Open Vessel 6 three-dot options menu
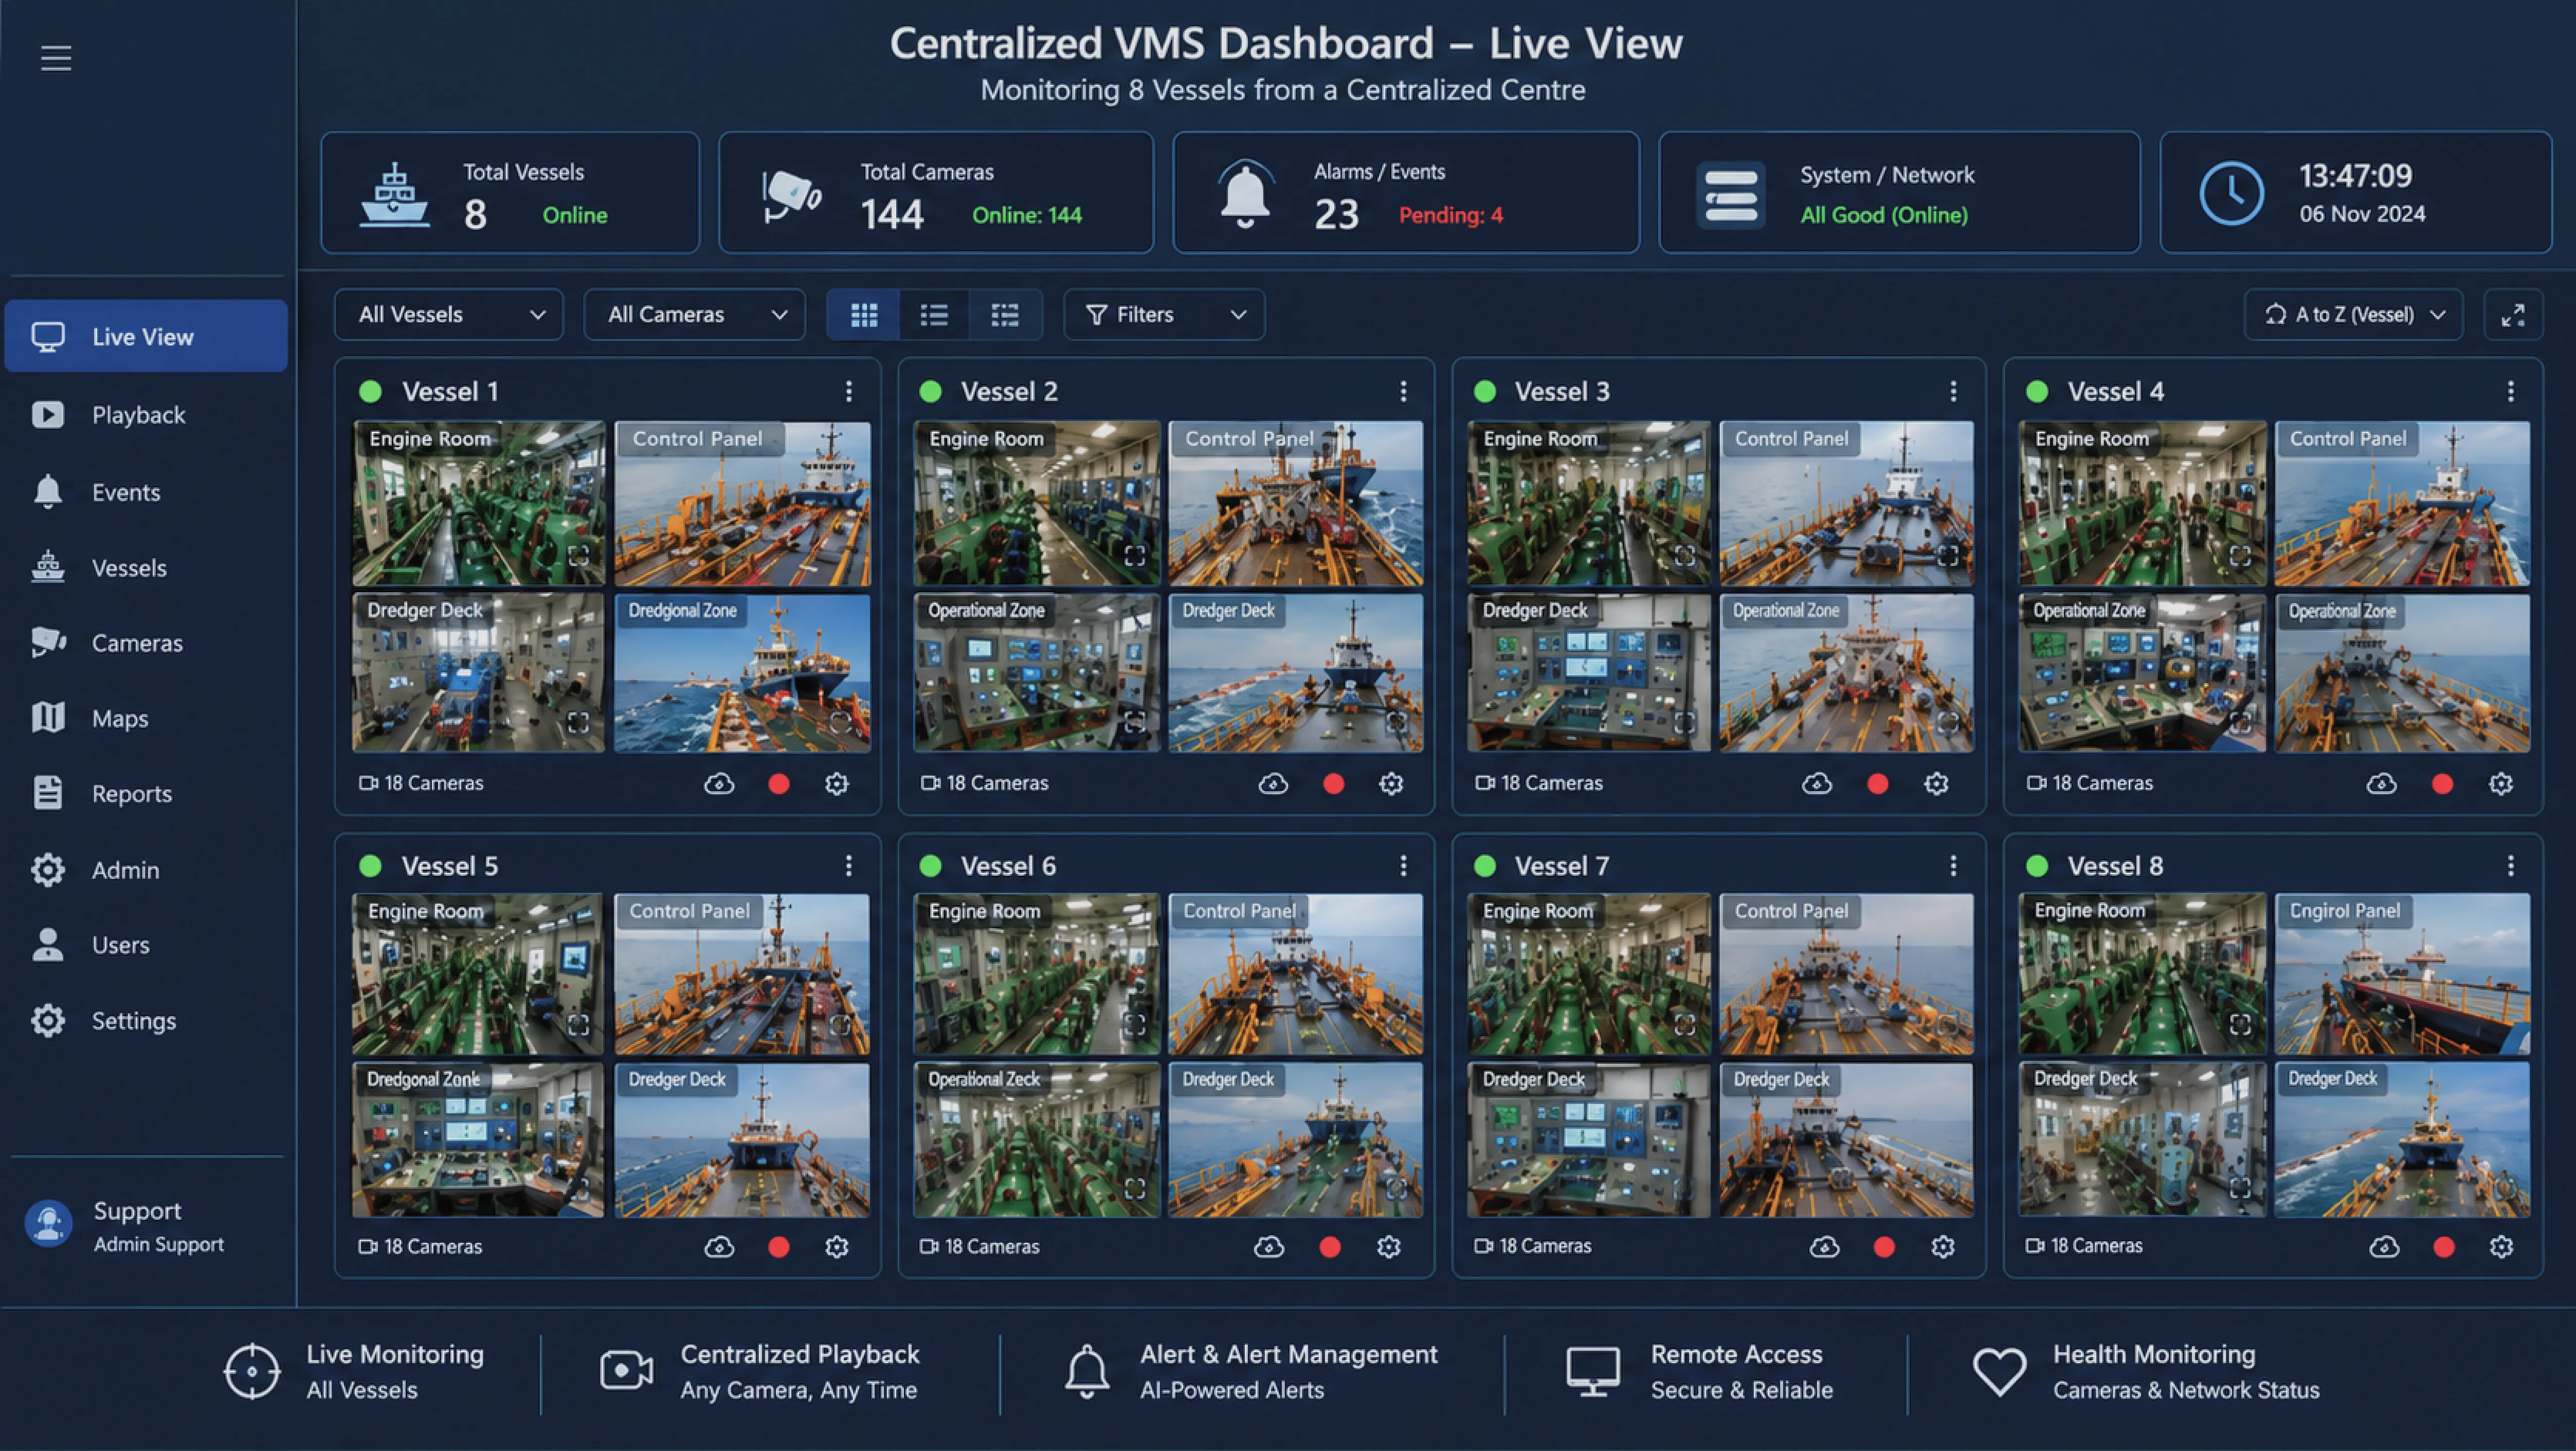The image size is (2576, 1451). (x=1403, y=866)
